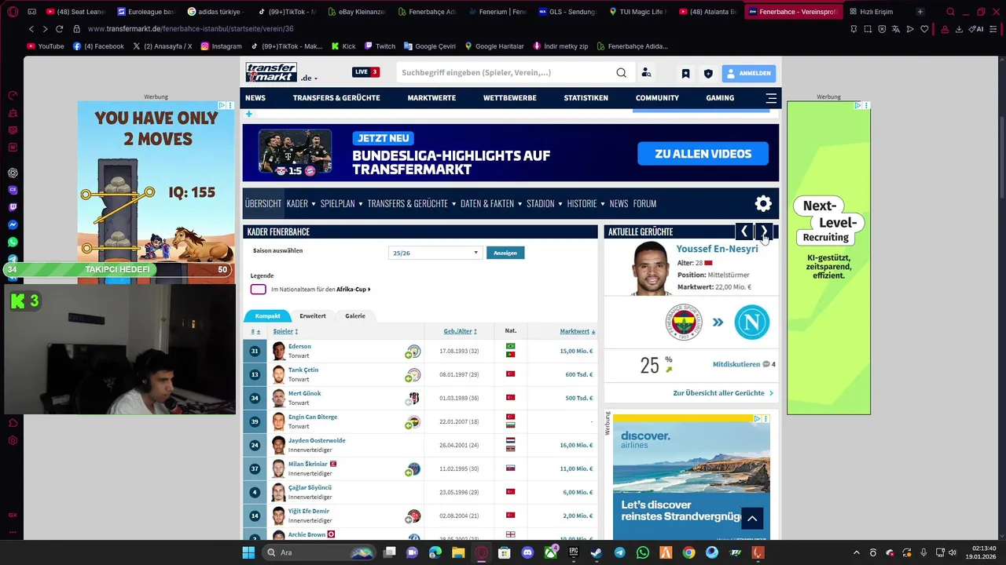Open the season 25/26 dropdown
The image size is (1006, 565).
point(435,253)
